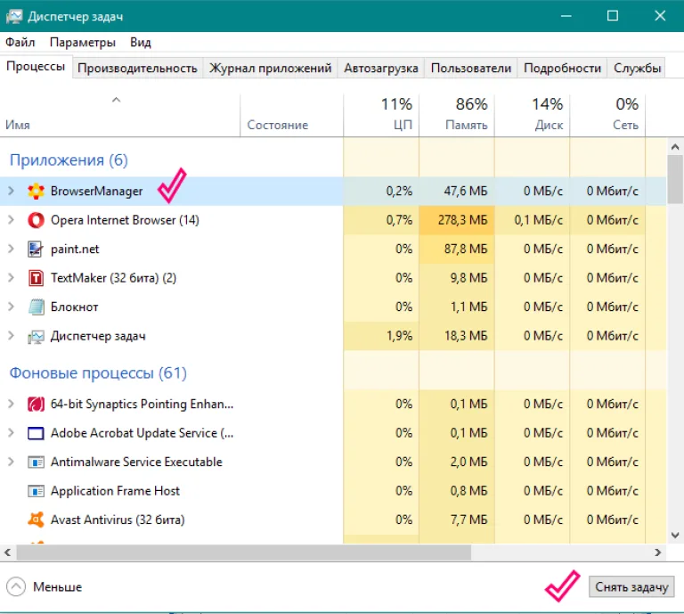Select the Avast Antivirus (32 бита) name

[x=118, y=520]
